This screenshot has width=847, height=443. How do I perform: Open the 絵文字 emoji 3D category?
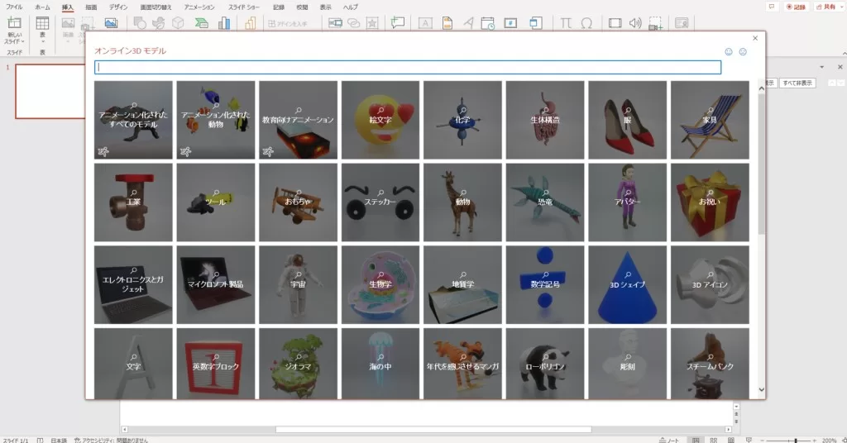tap(380, 120)
